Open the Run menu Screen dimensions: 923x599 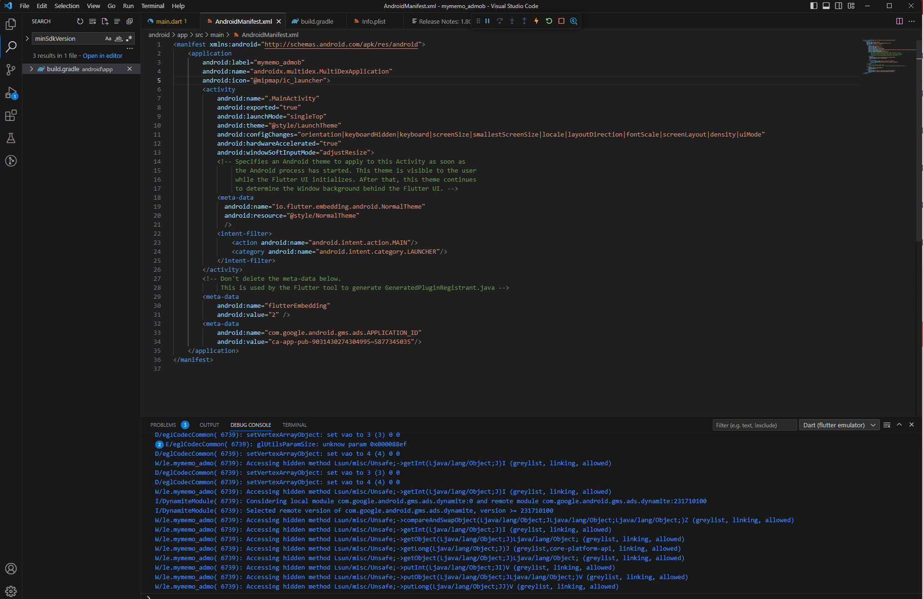click(x=128, y=6)
